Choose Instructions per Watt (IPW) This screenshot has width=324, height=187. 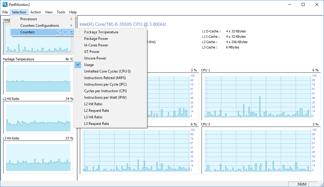point(111,98)
